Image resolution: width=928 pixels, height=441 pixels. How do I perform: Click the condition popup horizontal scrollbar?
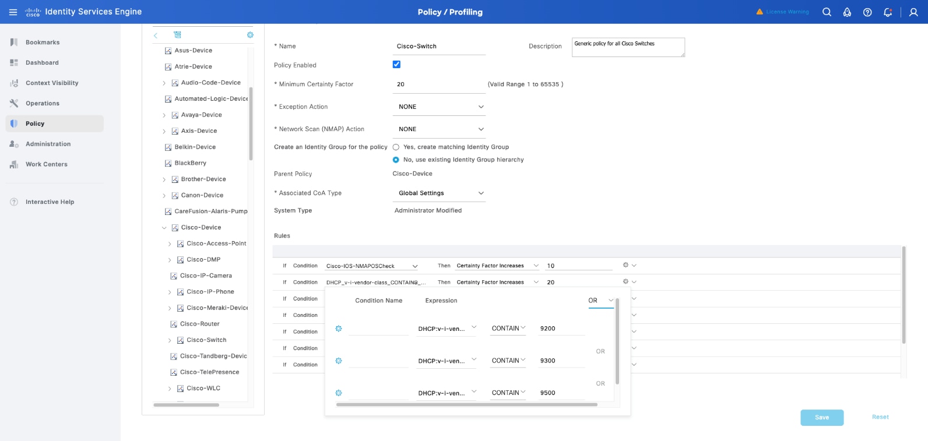[466, 404]
